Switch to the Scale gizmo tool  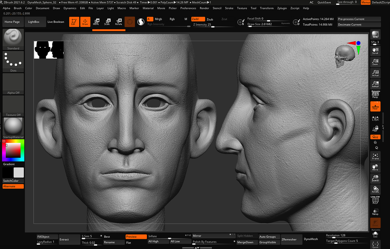(107, 22)
